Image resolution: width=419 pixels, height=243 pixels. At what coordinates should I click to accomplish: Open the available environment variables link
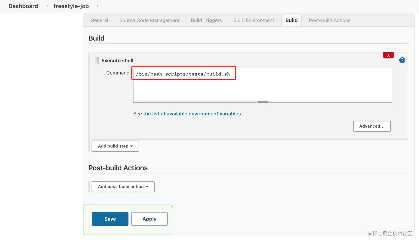point(192,114)
